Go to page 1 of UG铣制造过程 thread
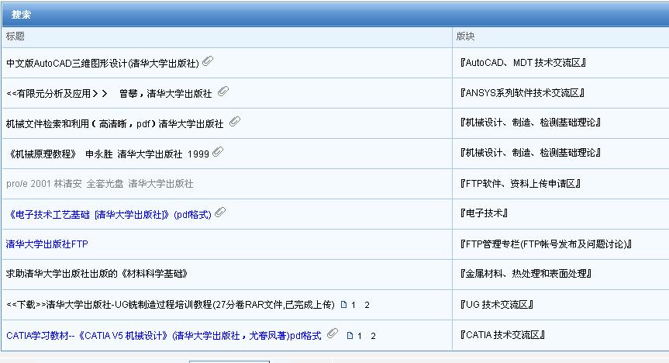This screenshot has width=669, height=363. tap(353, 305)
